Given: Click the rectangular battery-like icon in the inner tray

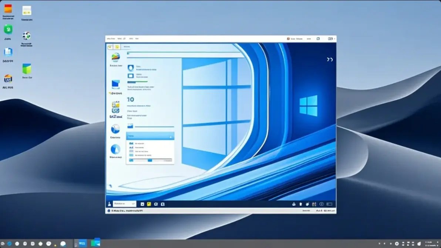Looking at the screenshot, I should (329, 204).
